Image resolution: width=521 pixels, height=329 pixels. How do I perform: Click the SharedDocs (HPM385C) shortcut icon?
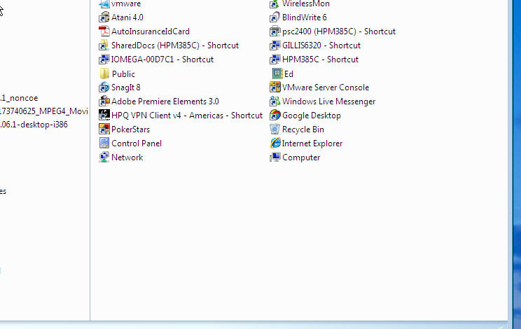(x=104, y=45)
